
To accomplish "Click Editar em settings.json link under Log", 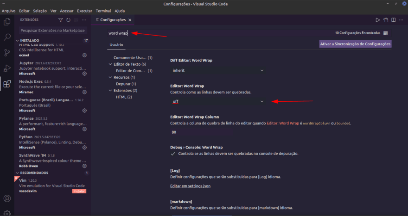I will 190,186.
